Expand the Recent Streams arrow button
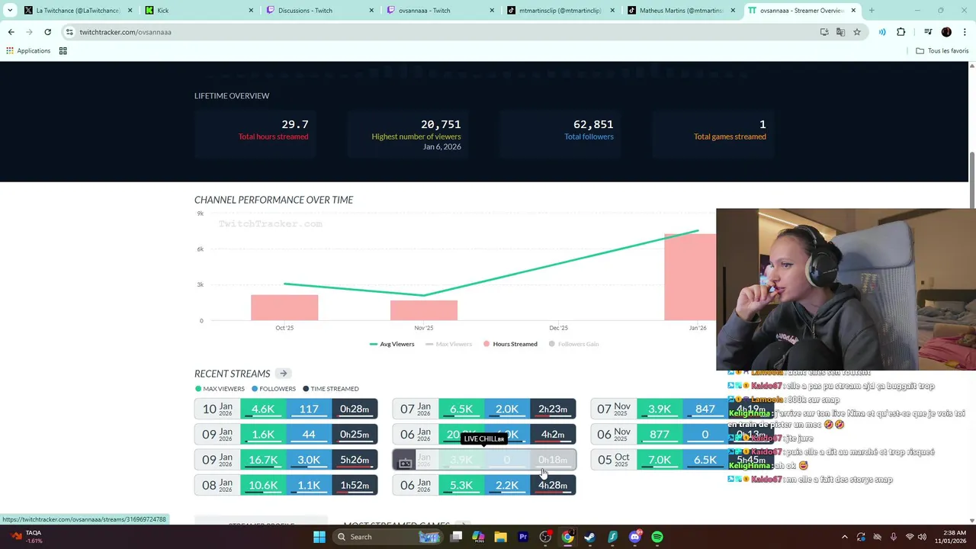This screenshot has height=549, width=976. coord(283,374)
